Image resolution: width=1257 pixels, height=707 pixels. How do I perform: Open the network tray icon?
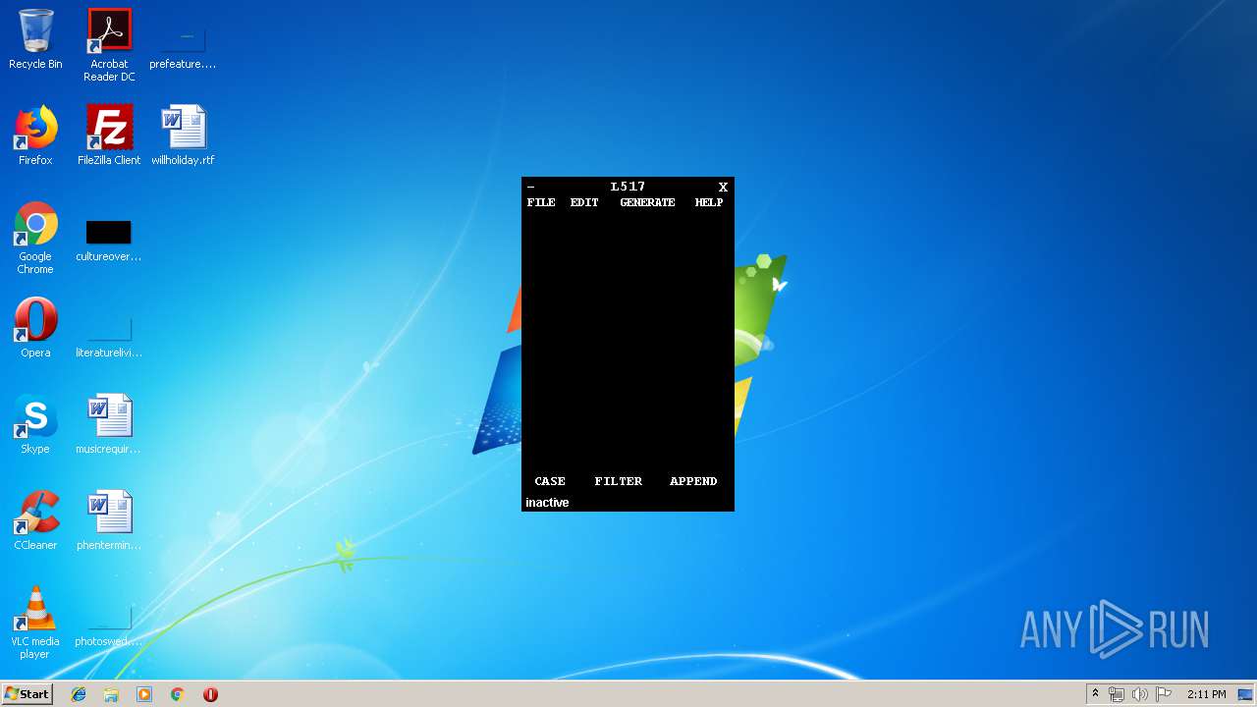coord(1117,694)
